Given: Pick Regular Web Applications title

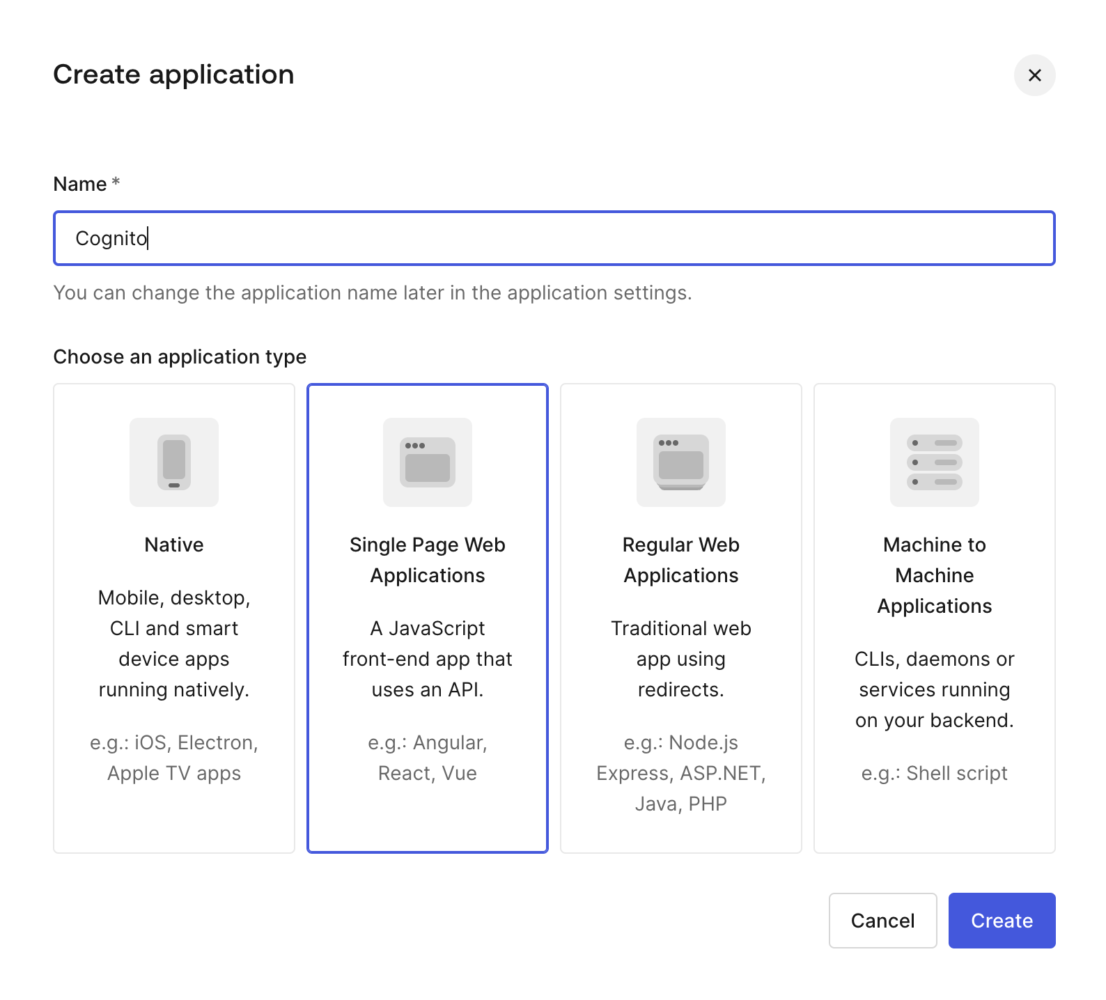Looking at the screenshot, I should 681,560.
